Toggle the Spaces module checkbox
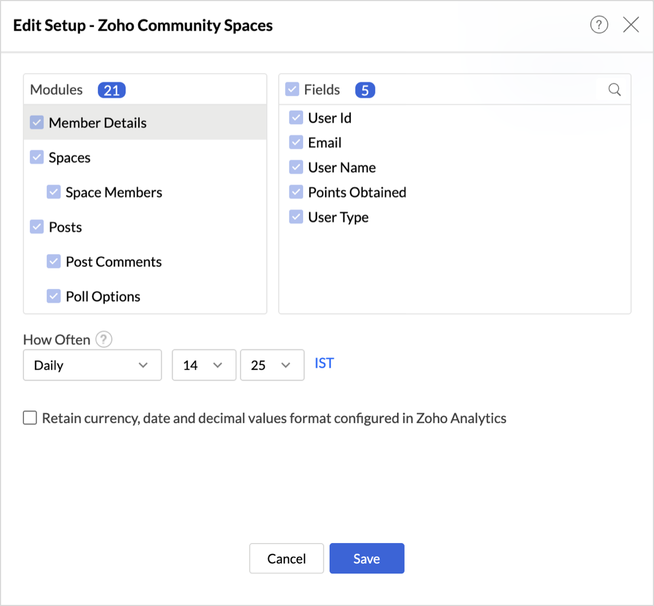Viewport: 654px width, 606px height. (37, 157)
